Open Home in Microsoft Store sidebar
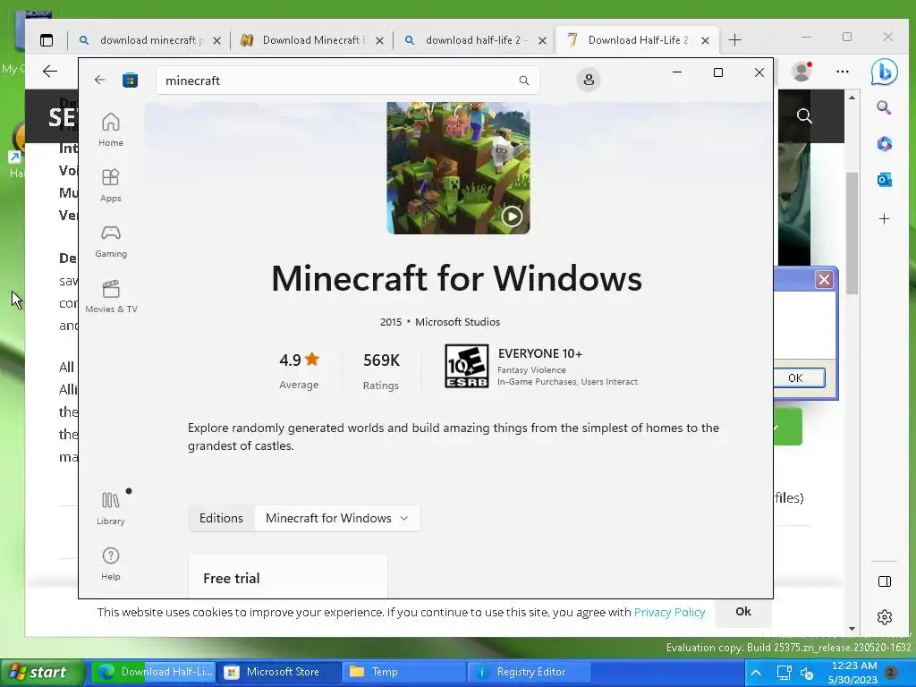Image resolution: width=916 pixels, height=687 pixels. point(110,130)
